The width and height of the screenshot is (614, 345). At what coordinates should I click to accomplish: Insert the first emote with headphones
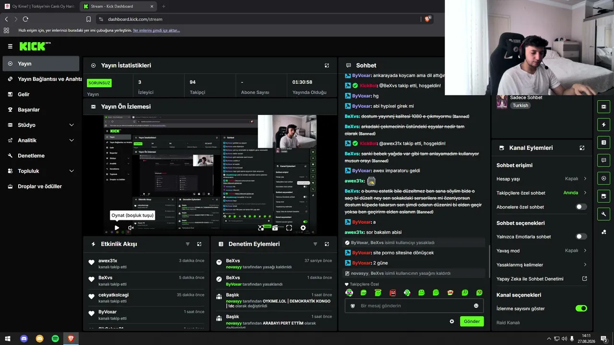pos(349,293)
